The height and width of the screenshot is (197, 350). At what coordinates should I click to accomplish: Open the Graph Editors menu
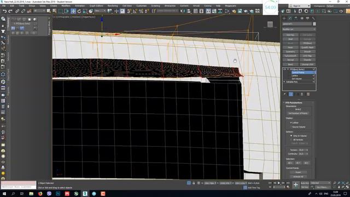[x=96, y=6]
